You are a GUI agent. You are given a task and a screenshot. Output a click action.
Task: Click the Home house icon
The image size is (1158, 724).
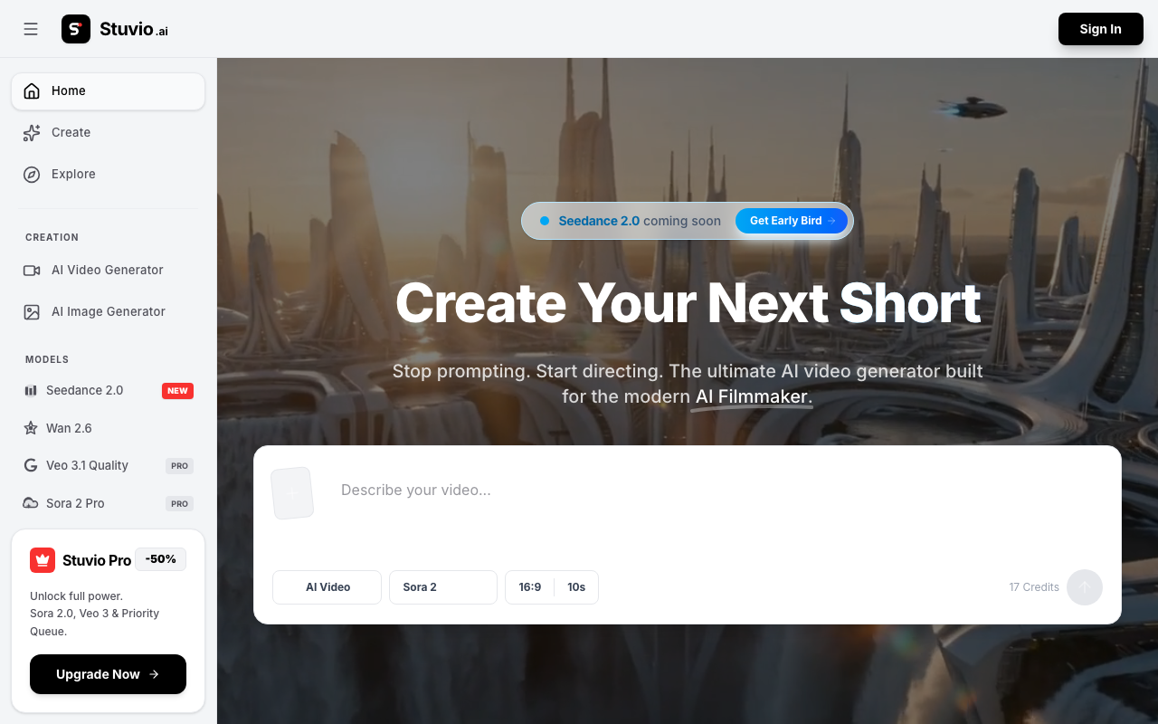click(x=32, y=90)
